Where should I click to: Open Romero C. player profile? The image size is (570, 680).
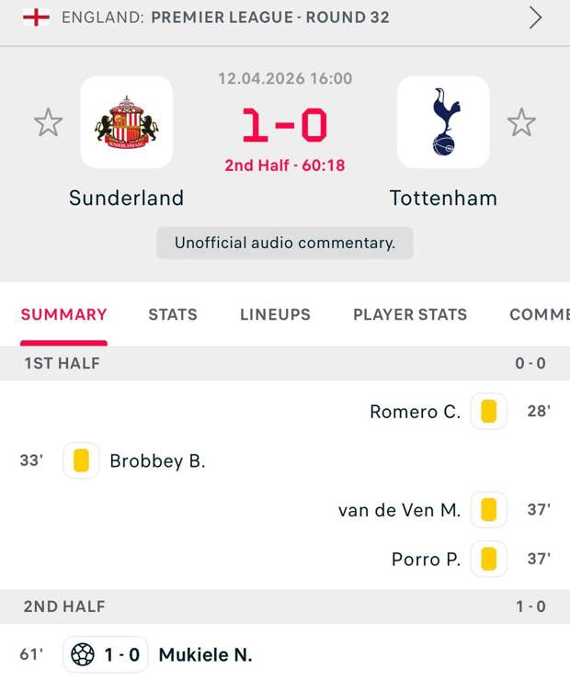(415, 412)
